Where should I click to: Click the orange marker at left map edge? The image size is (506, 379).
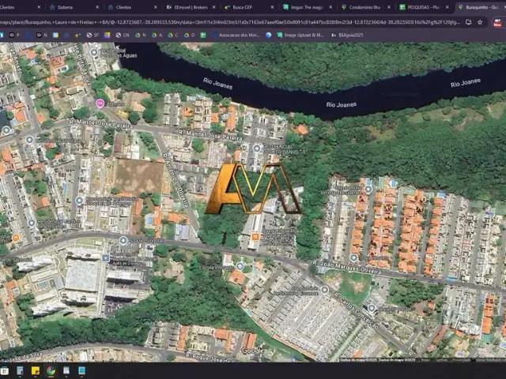(x=16, y=238)
